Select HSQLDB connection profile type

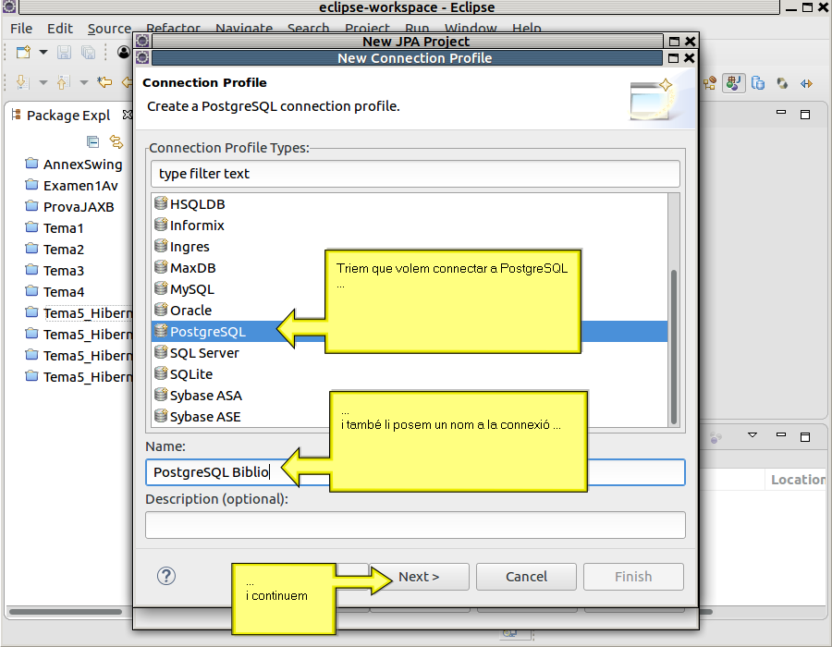[410, 204]
